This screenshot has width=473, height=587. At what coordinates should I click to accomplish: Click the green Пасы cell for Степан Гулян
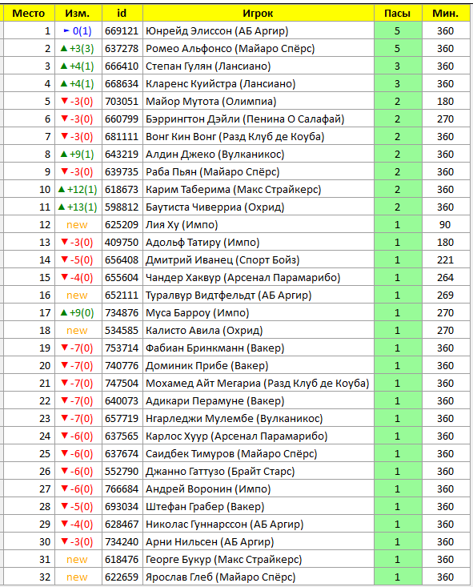pos(398,66)
